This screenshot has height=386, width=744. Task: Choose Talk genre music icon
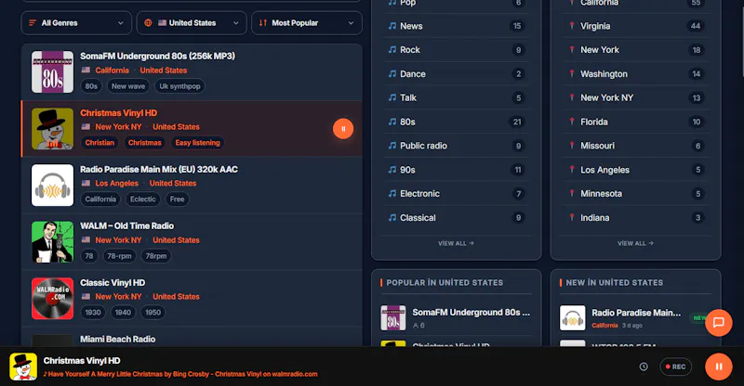point(392,97)
